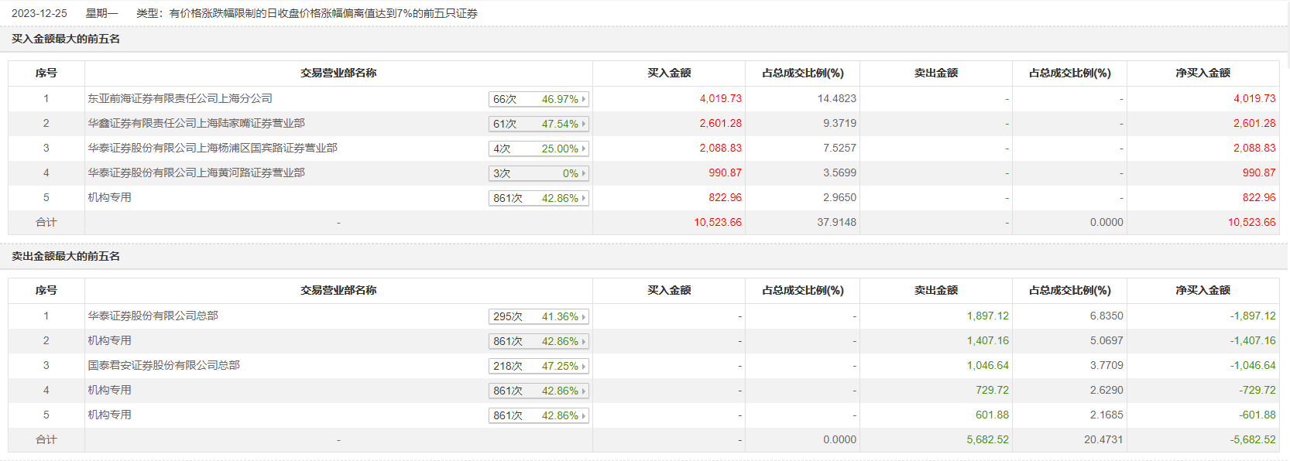Open 国泰君安证券股份有限公司总部 link
The height and width of the screenshot is (461, 1290).
coord(163,365)
